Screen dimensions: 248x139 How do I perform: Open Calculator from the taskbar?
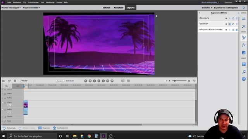pyautogui.click(x=96, y=136)
